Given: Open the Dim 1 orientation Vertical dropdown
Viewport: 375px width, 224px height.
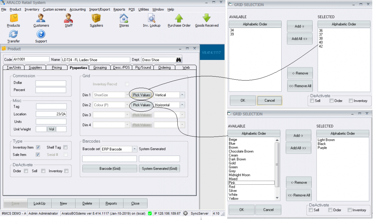Looking at the screenshot, I should [182, 95].
